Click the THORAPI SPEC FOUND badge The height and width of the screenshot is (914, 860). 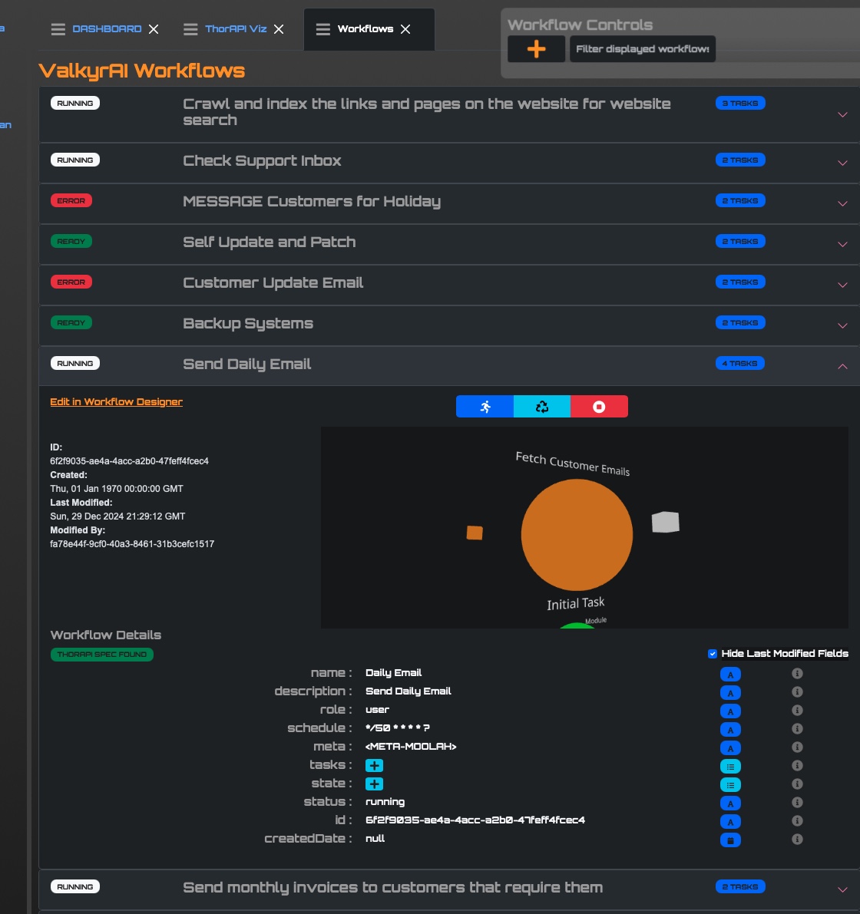(x=102, y=654)
